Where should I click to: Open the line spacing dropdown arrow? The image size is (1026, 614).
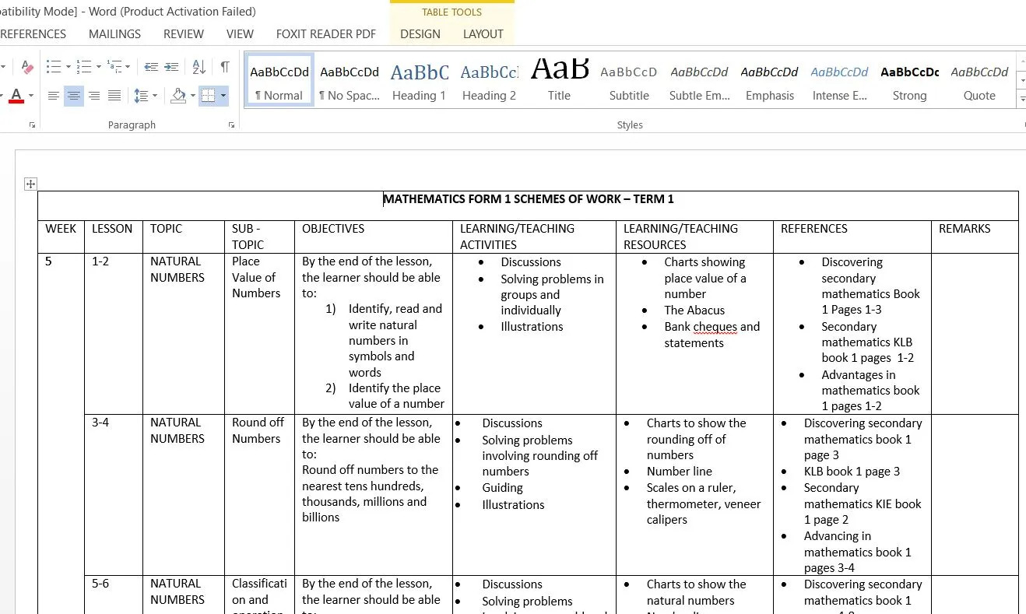coord(155,96)
